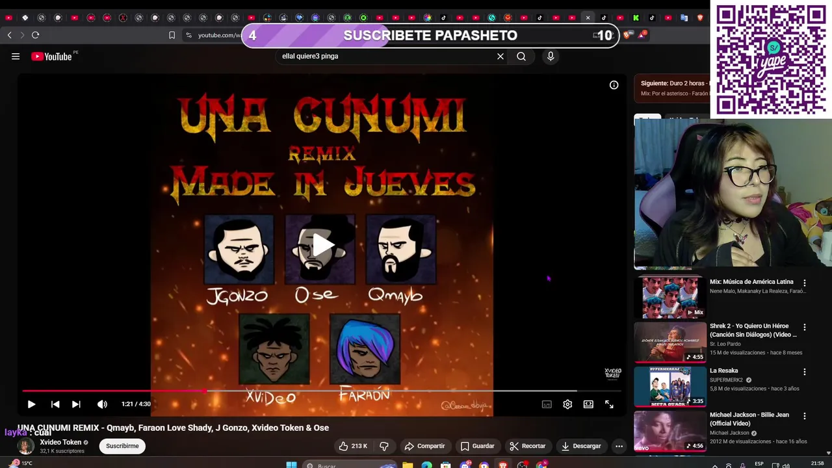This screenshot has height=468, width=832.
Task: Open the Shrek 2 video thumbnail
Action: tap(670, 342)
